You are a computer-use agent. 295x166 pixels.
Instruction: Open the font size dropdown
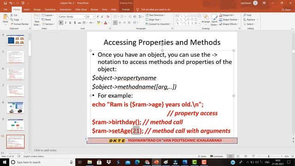point(94,17)
